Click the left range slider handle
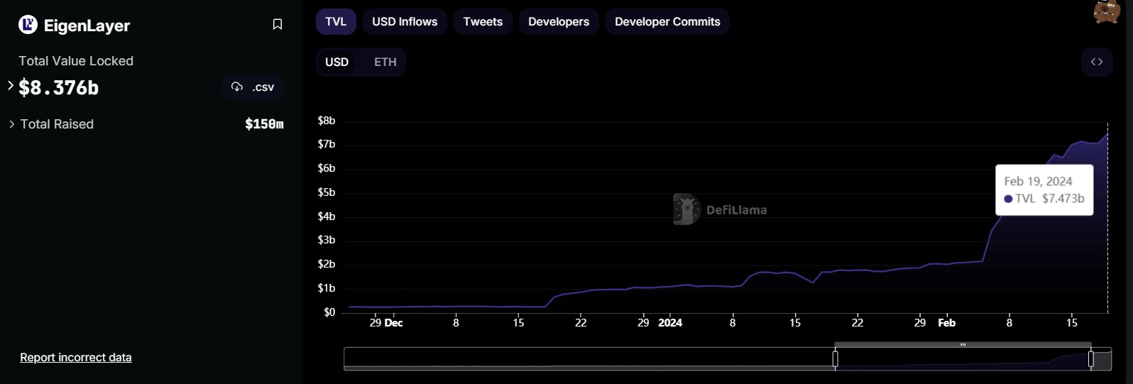Screen dimensions: 1133x384 pyautogui.click(x=835, y=359)
